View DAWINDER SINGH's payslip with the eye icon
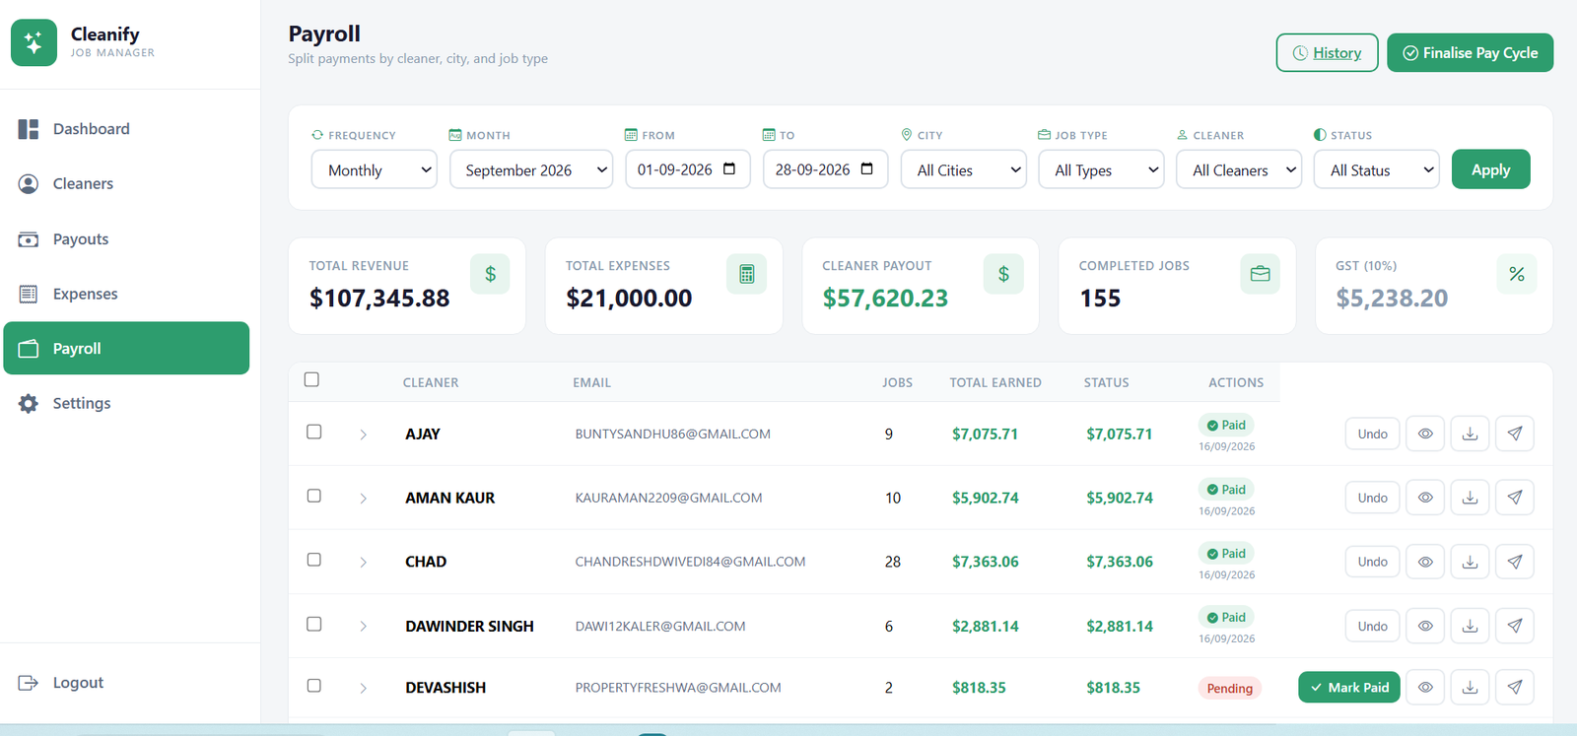1577x736 pixels. [1425, 626]
